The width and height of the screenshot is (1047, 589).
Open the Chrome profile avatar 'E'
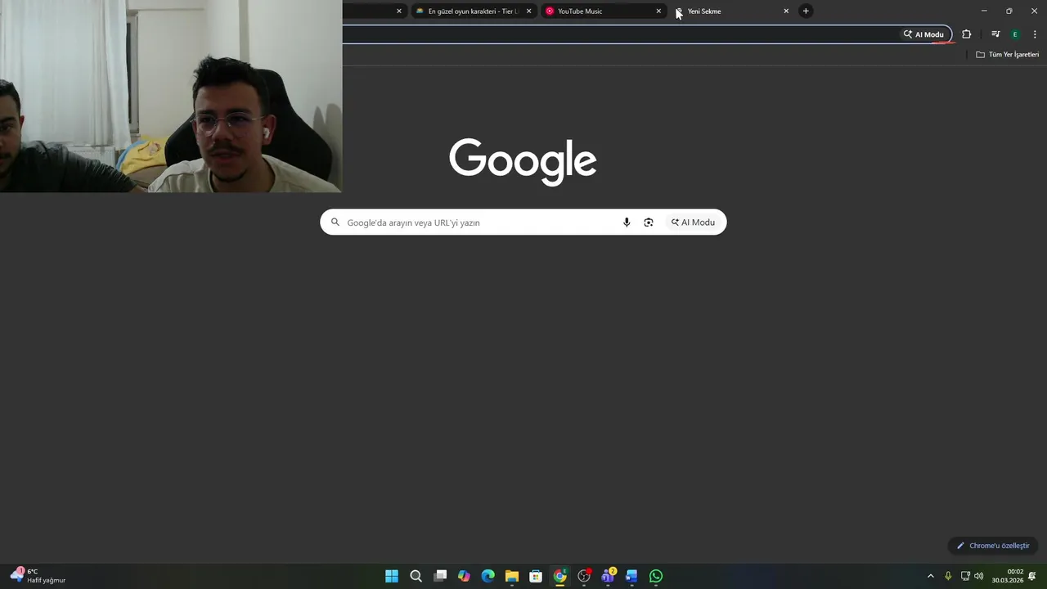tap(1015, 34)
